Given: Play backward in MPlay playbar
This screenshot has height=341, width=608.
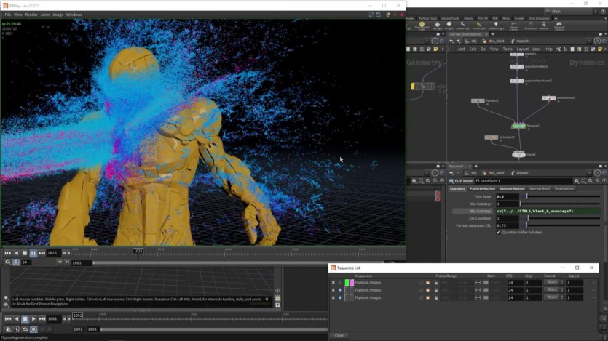Looking at the screenshot, I should pos(16,253).
